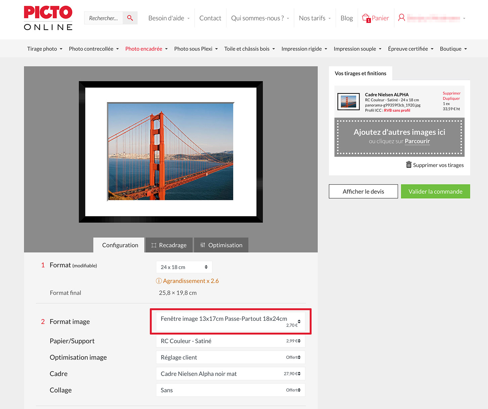Click the PICTO Online logo
Screen dimensions: 488x409
48,18
